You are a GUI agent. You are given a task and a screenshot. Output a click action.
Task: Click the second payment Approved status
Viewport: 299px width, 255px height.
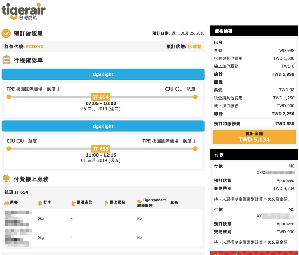point(285,224)
